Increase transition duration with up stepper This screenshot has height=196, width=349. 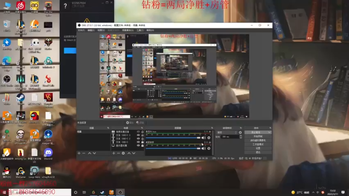coord(241,136)
